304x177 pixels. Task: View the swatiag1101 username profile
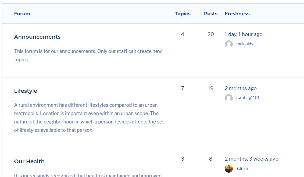[x=248, y=98]
